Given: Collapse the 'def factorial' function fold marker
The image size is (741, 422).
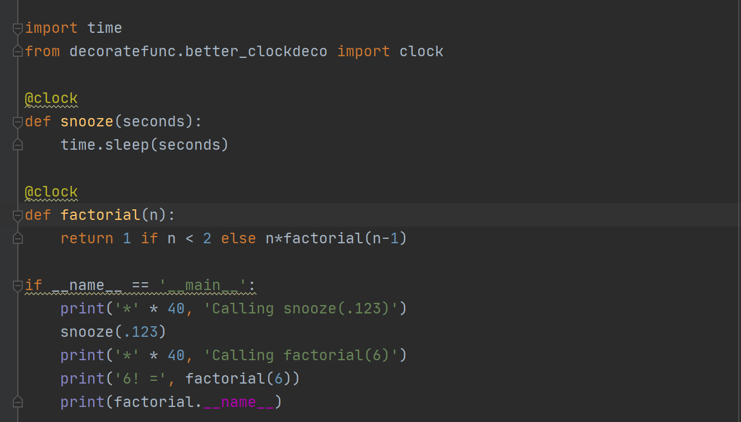Looking at the screenshot, I should pyautogui.click(x=17, y=215).
